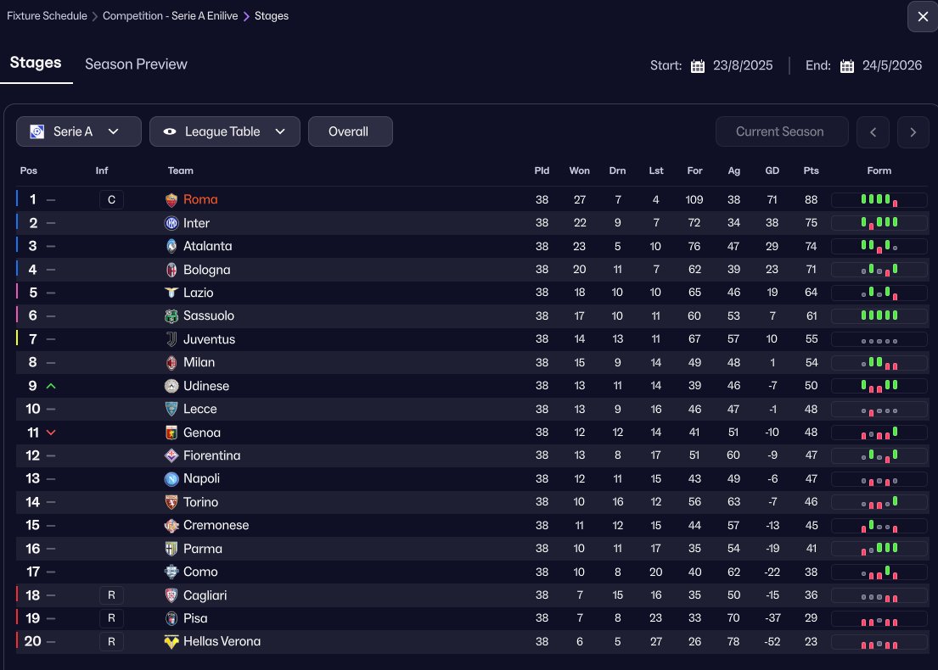Screen dimensions: 938x670
Task: Open the Inter team link
Action: 196,223
